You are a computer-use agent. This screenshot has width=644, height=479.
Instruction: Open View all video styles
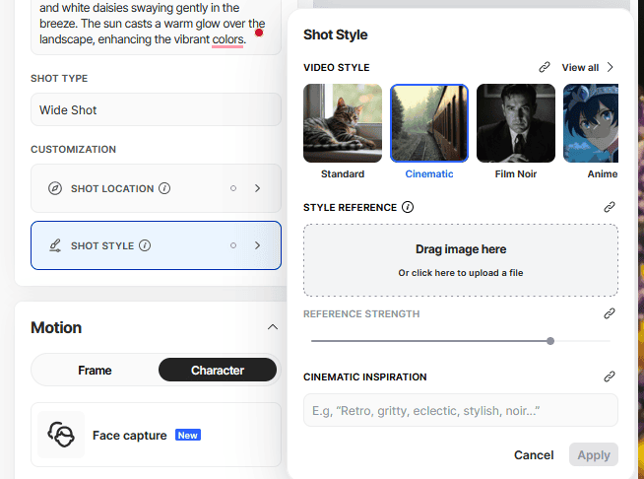(x=588, y=67)
